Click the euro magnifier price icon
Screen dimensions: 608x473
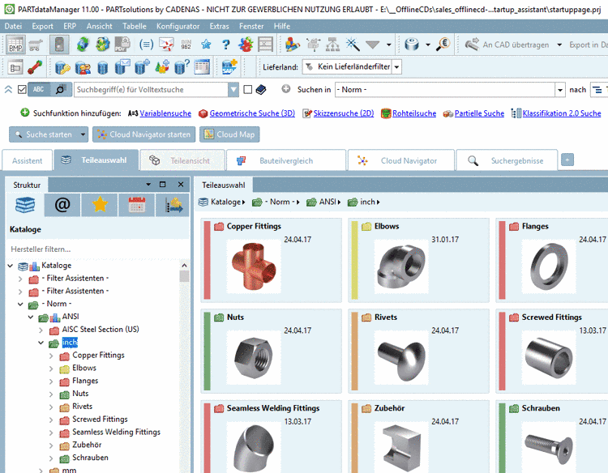(x=443, y=45)
